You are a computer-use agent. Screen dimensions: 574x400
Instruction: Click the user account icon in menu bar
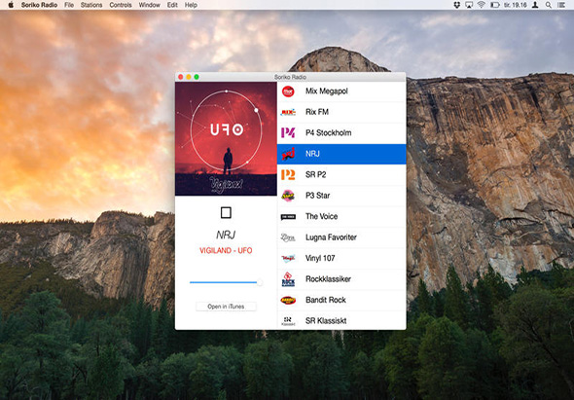(535, 5)
